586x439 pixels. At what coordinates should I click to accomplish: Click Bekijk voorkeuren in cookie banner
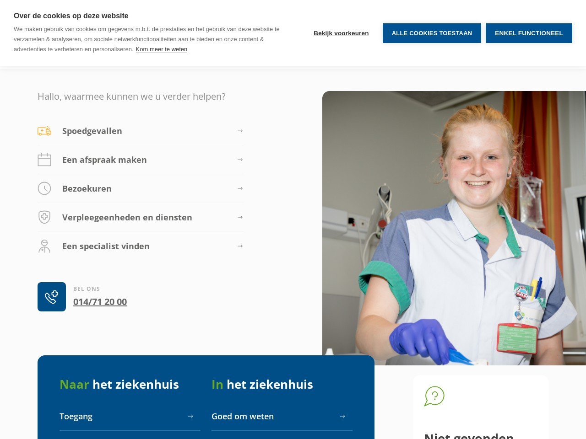[x=341, y=33]
